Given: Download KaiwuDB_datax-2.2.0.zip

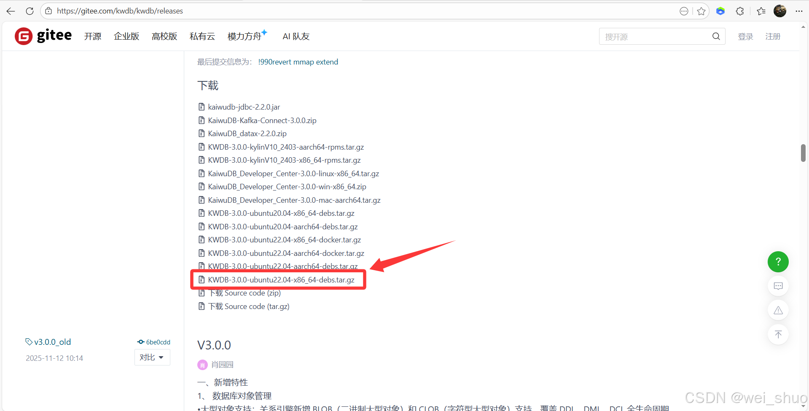Looking at the screenshot, I should 247,134.
